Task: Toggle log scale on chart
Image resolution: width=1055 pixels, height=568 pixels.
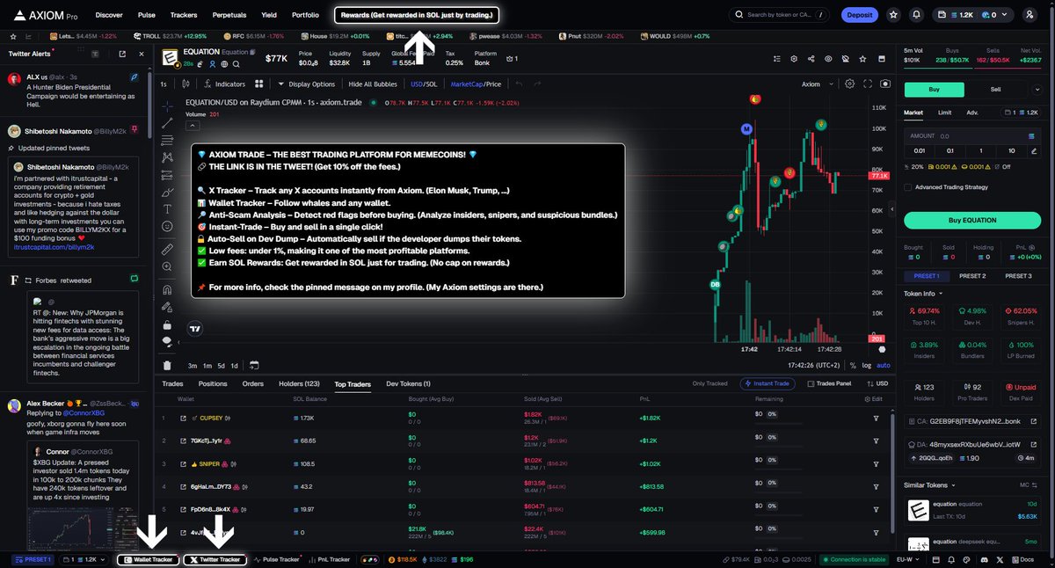Action: pos(868,365)
